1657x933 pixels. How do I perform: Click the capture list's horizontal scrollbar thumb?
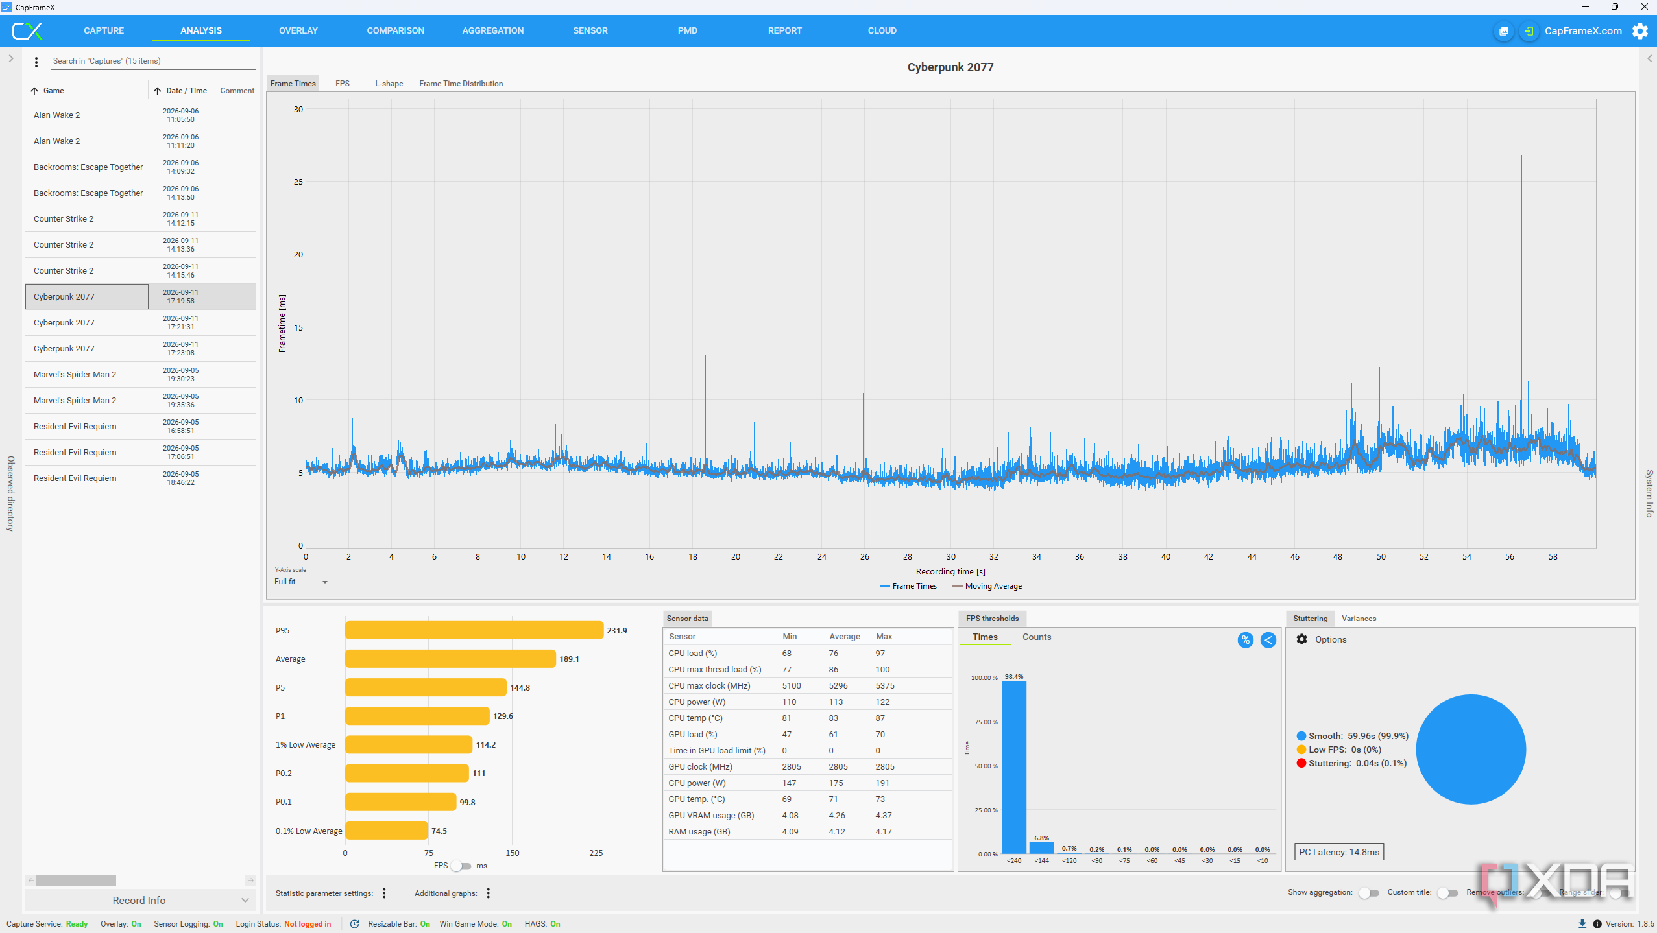(x=77, y=880)
